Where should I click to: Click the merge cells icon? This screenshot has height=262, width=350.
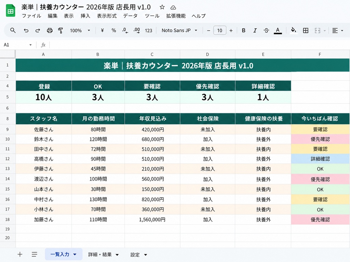(x=318, y=30)
